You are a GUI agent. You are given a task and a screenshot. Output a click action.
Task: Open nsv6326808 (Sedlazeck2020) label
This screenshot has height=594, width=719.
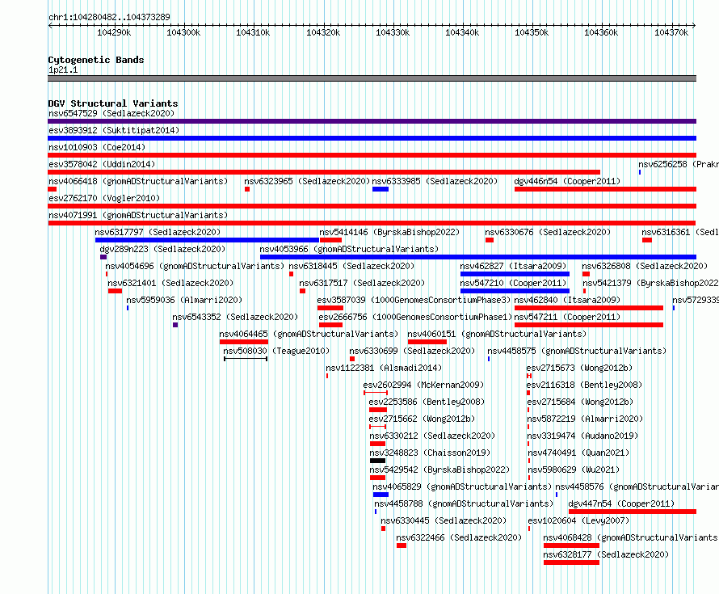pos(645,266)
